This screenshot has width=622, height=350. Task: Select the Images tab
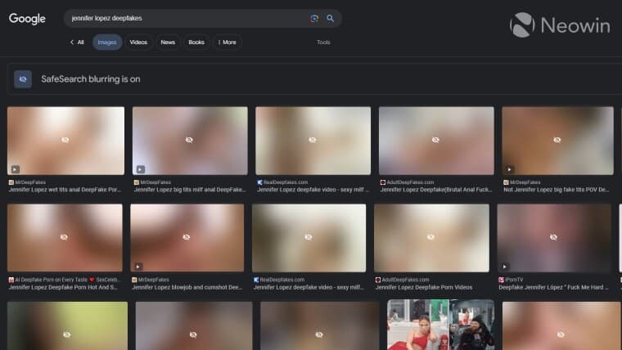click(107, 42)
